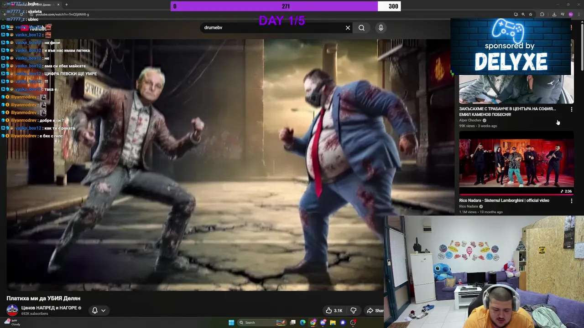Open OBS Studio from the taskbar
This screenshot has height=328, width=584.
(353, 323)
